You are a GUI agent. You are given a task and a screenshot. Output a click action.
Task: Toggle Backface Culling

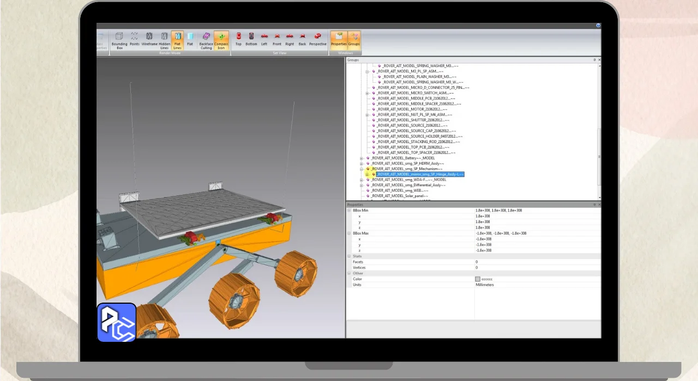pos(206,40)
